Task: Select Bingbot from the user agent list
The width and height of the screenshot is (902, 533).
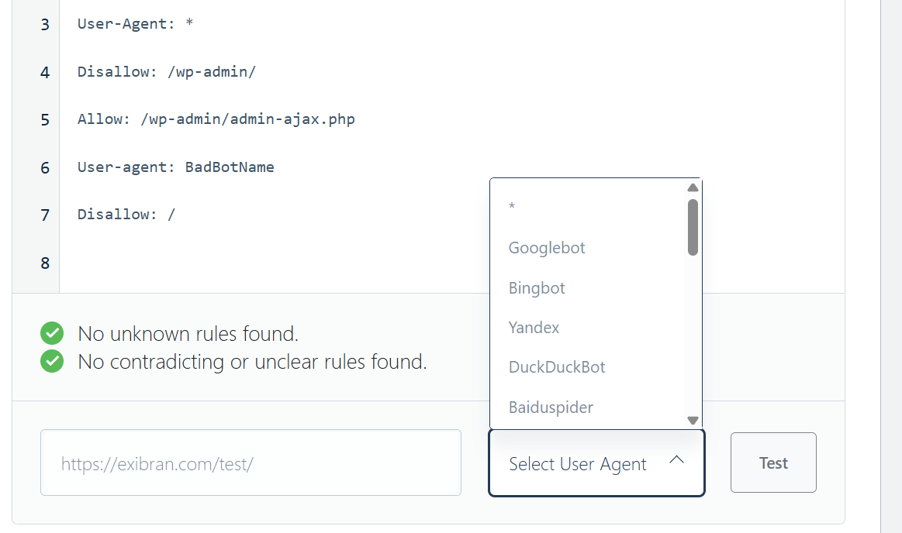Action: 537,288
